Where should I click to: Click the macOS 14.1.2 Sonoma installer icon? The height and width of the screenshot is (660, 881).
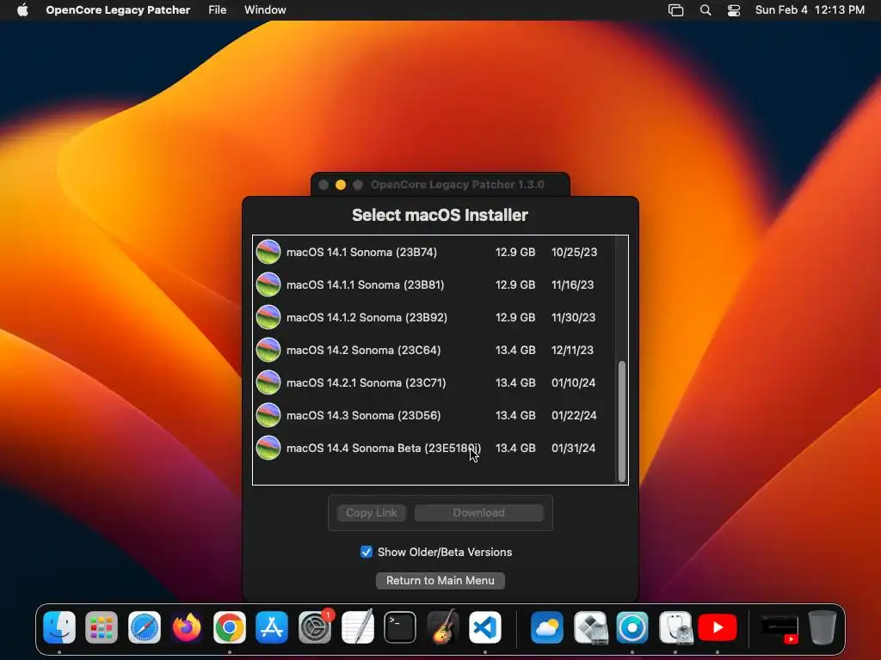(x=268, y=317)
